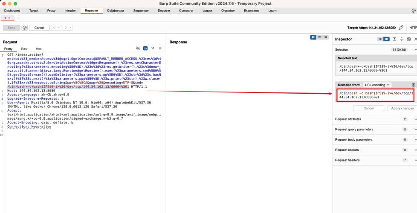This screenshot has width=417, height=213.
Task: Click Apply changes button in Inspector
Action: tap(402, 108)
